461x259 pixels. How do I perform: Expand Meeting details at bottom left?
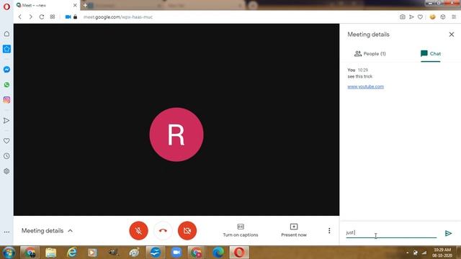click(47, 231)
